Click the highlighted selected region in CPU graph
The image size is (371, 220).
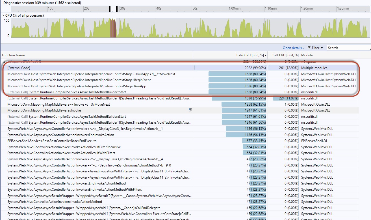pos(113,28)
